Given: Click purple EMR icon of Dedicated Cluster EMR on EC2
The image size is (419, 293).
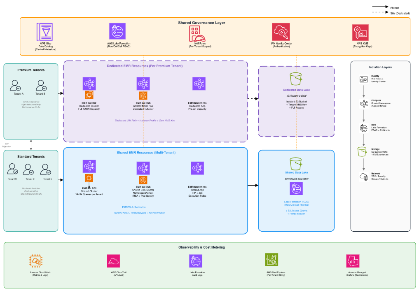Looking at the screenshot, I should tap(89, 84).
